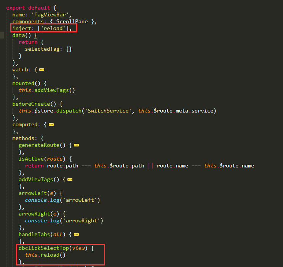Image resolution: width=283 pixels, height=267 pixels.
Task: Click the route.name comparison at line end
Action: tap(205, 166)
